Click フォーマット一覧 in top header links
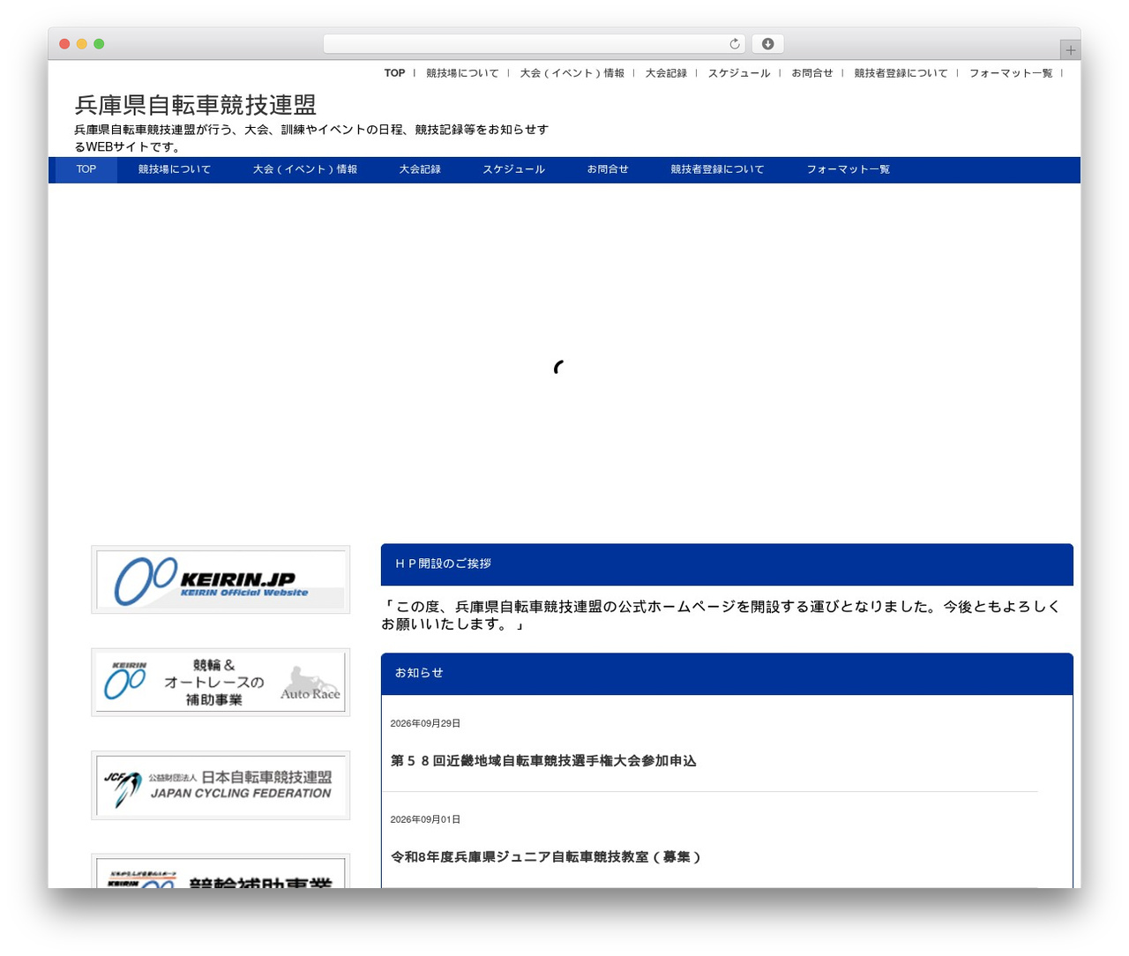 [x=1011, y=73]
